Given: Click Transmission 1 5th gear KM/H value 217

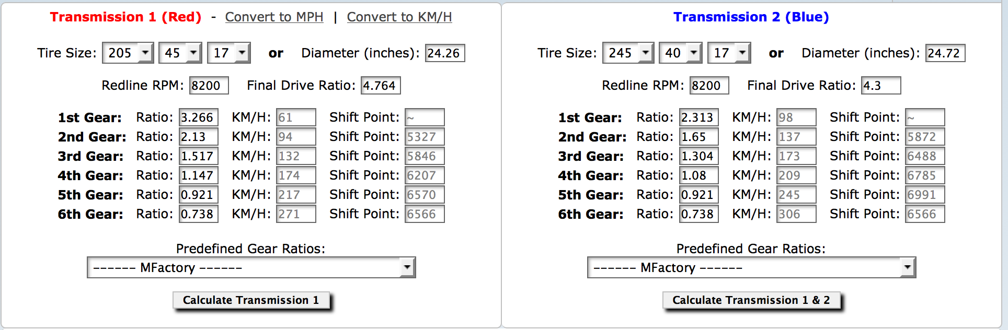Looking at the screenshot, I should (x=296, y=195).
